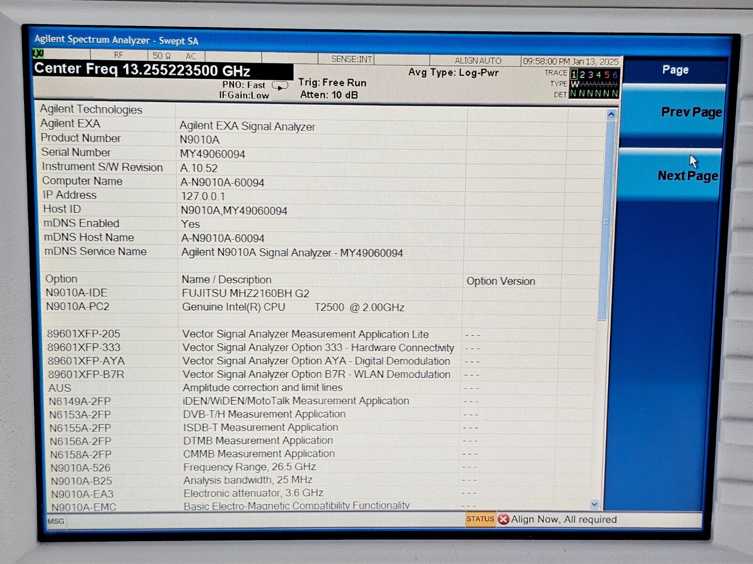
Task: Click the MSG status bar label
Action: [x=56, y=521]
